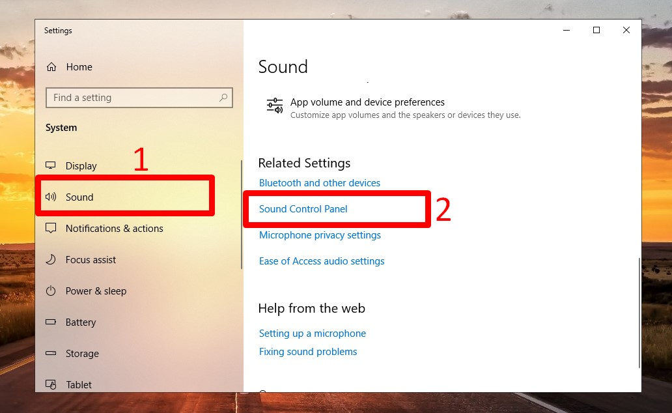Maximize the Settings window

[x=596, y=30]
